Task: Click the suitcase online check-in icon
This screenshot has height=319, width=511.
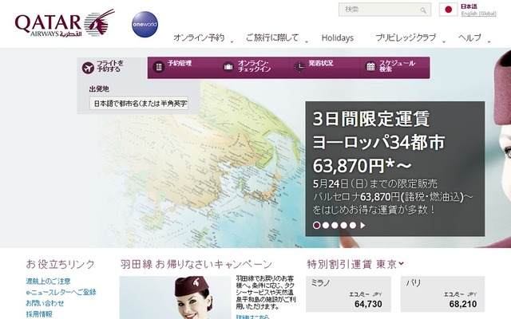Action: click(228, 67)
